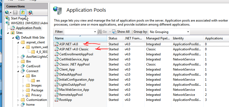Viewport: 229px width, 107px height.
Task: Select the ASP.NET v4.0 Classic pool
Action: pyautogui.click(x=73, y=49)
